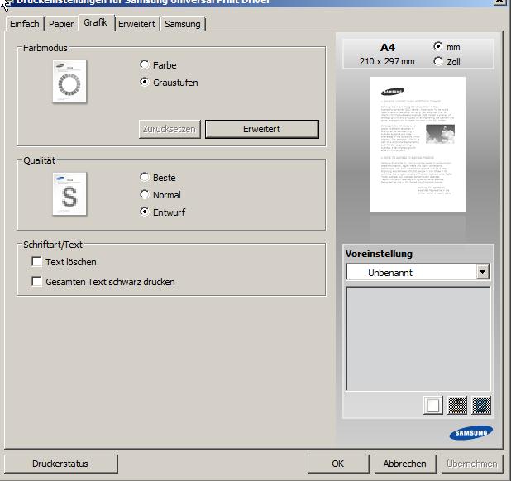Click the A4 paper size label
Screen dimensions: 511x481
click(x=388, y=48)
